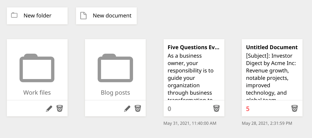The image size is (312, 138).
Task: Click the pencil icon under Blog posts
Action: (x=127, y=109)
